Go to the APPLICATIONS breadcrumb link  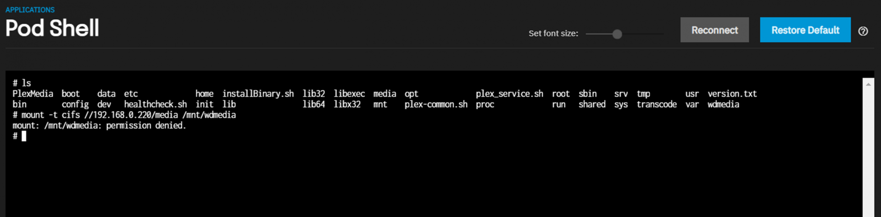(30, 10)
